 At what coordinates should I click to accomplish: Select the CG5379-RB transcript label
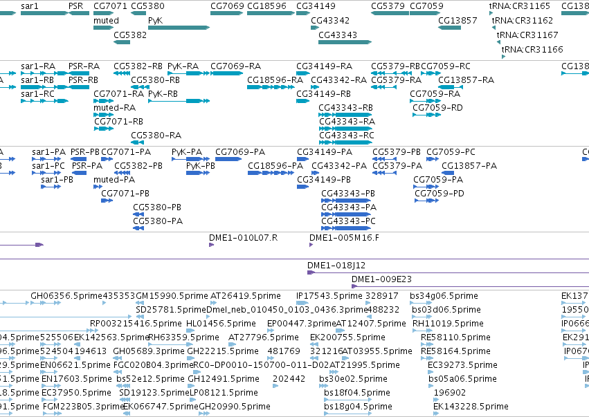pos(395,66)
